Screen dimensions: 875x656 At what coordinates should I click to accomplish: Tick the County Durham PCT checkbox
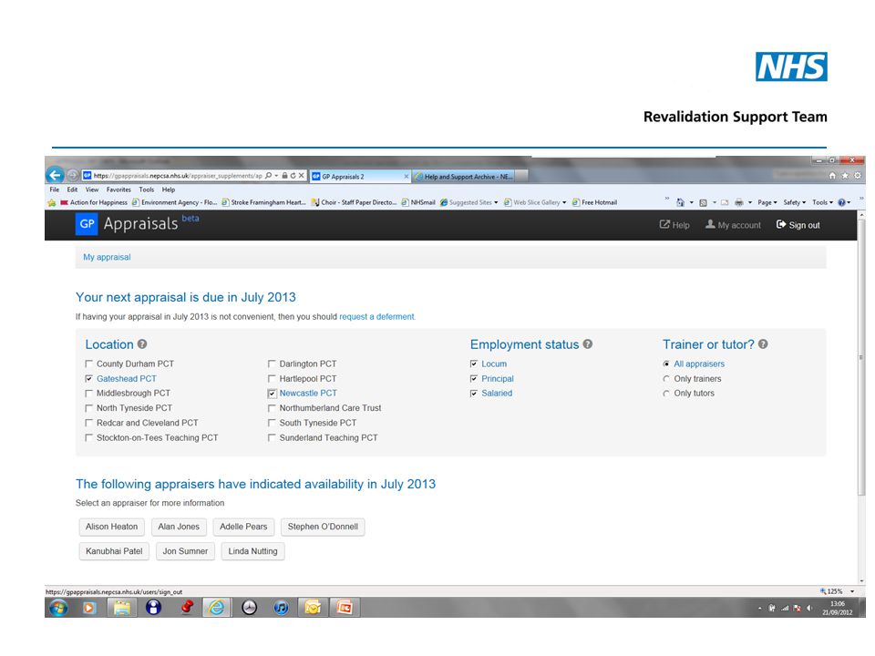(88, 364)
